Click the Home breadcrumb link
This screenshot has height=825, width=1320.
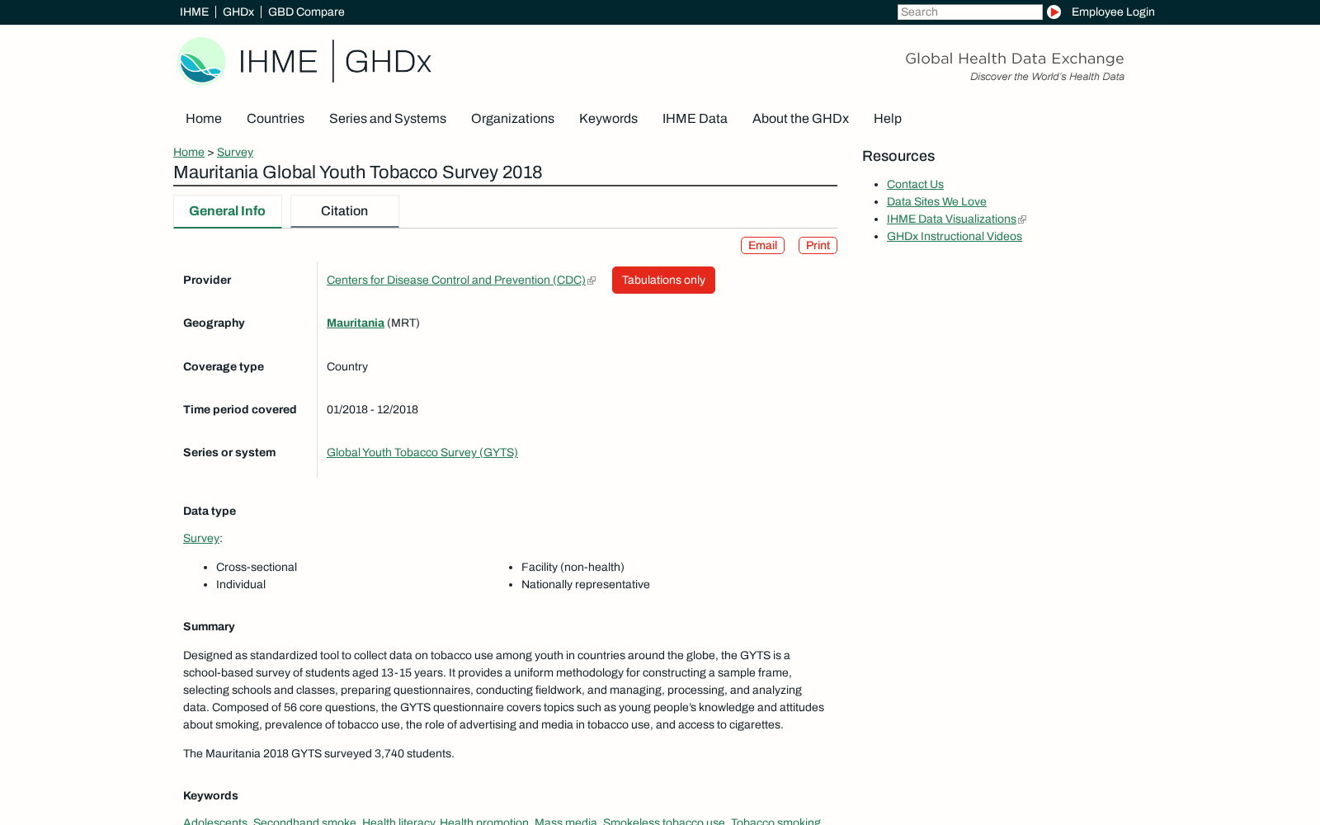[189, 152]
